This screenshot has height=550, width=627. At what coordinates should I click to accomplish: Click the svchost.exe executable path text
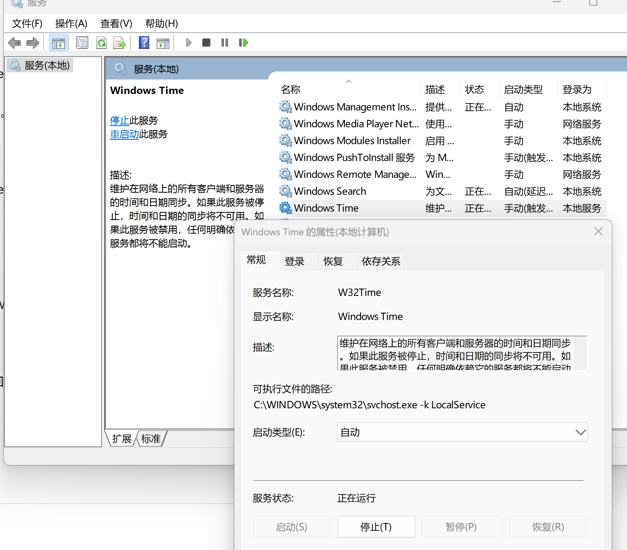[x=369, y=405]
